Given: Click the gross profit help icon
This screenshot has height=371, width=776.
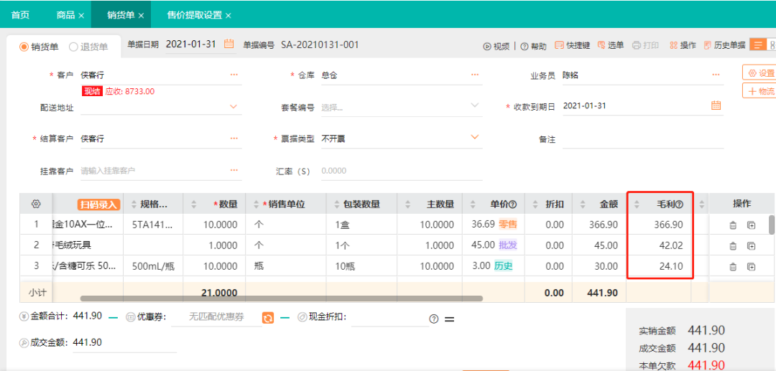Looking at the screenshot, I should tap(678, 205).
